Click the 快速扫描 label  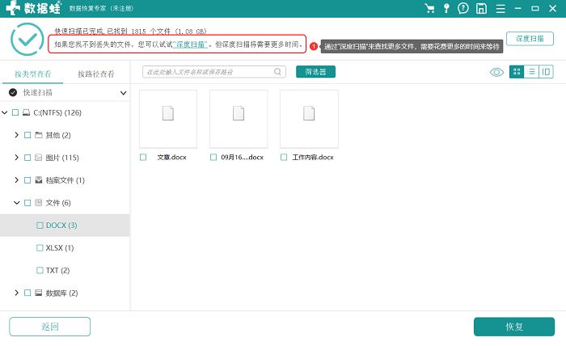point(37,93)
